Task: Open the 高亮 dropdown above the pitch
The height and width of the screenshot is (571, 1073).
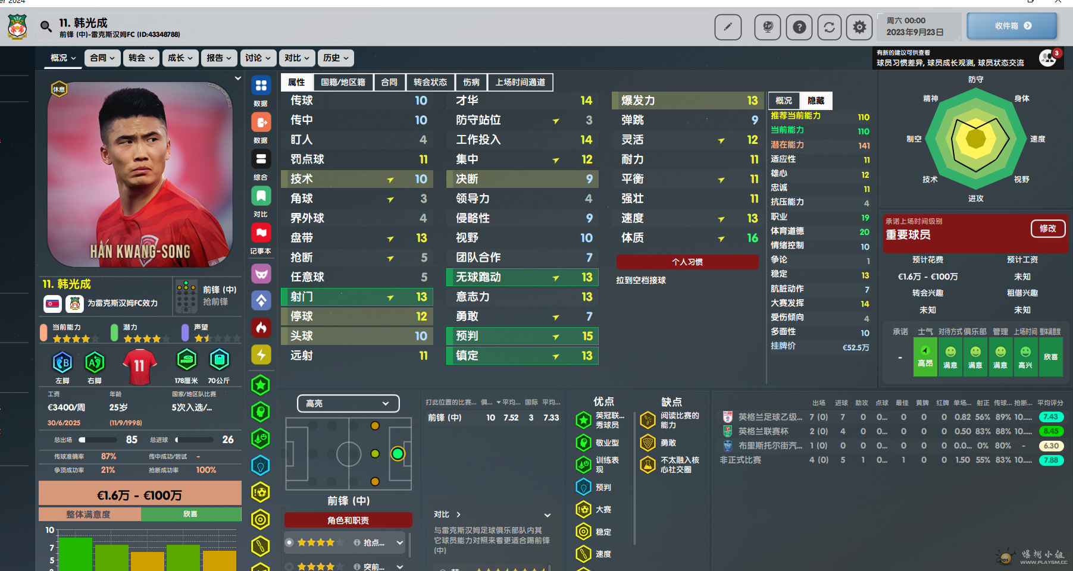Action: [348, 403]
